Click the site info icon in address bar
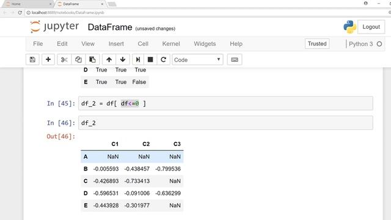Viewport: 391px width, 220px height. coord(29,12)
